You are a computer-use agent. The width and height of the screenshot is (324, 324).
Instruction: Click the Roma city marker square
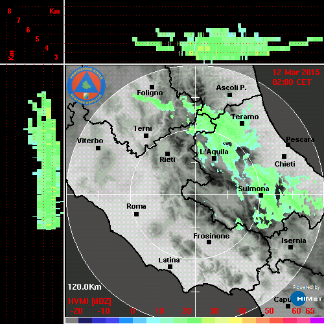coord(136,214)
